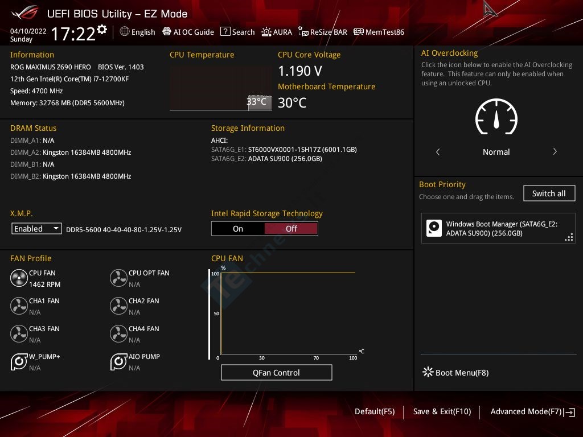The width and height of the screenshot is (583, 437).
Task: Click Default(F5)
Action: [x=375, y=412]
